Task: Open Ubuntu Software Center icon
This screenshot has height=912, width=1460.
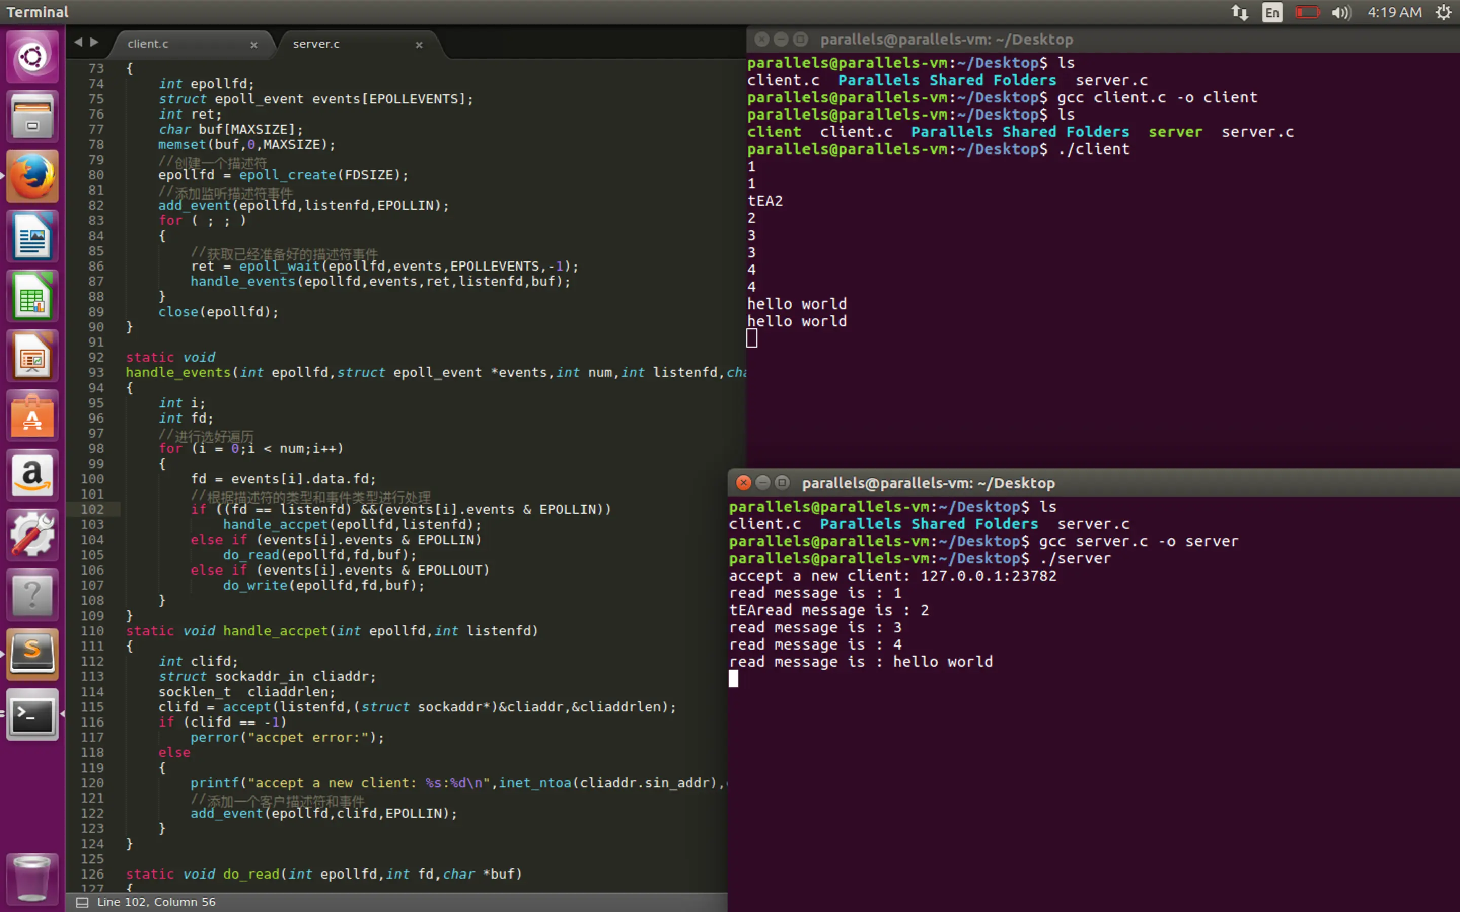Action: (32, 416)
